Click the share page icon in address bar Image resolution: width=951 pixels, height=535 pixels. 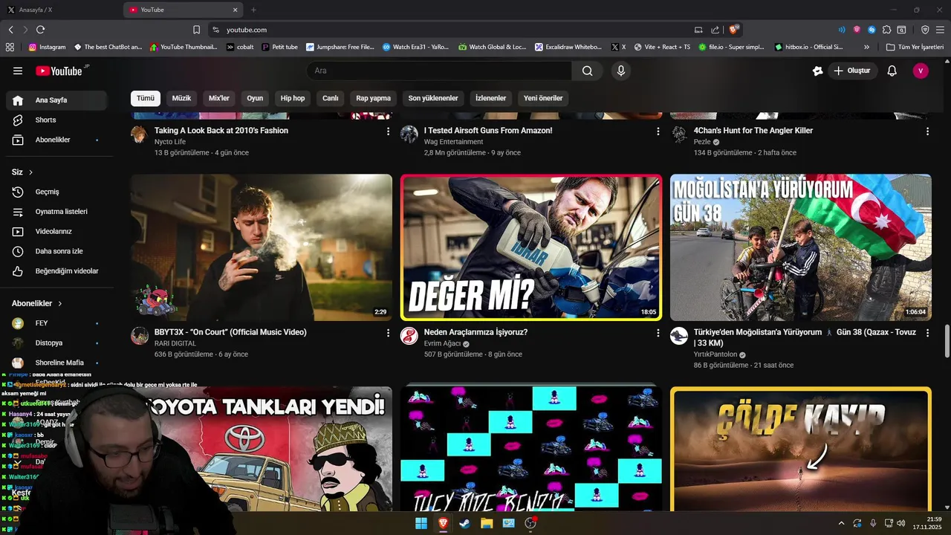[x=715, y=30]
